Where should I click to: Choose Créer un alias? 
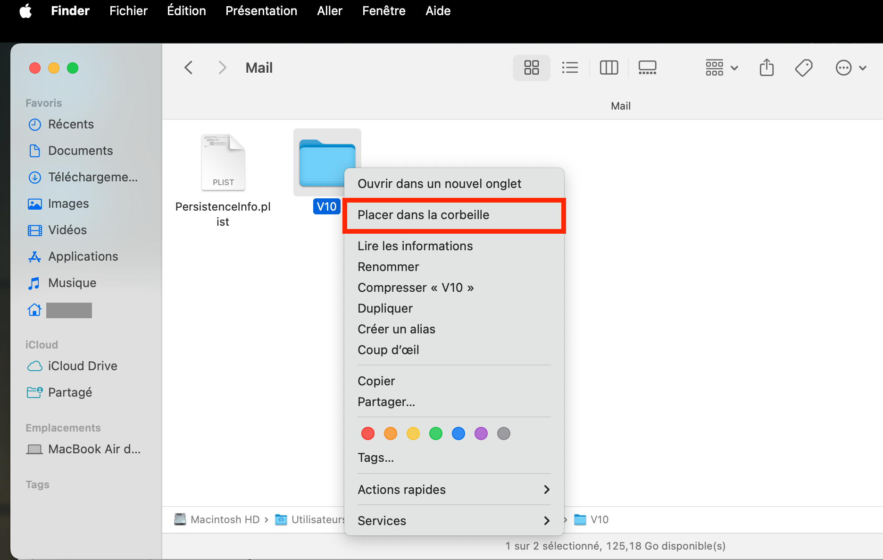coord(454,329)
